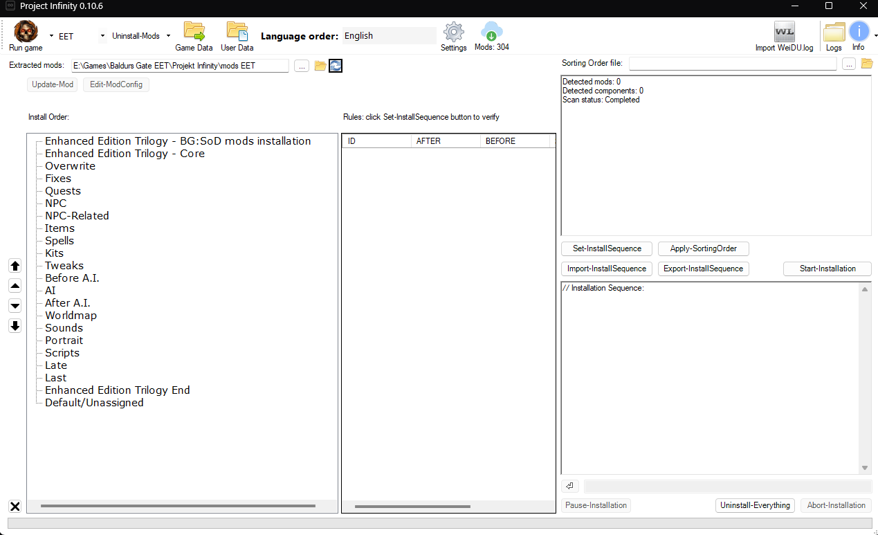
Task: Refresh the extracted mods list
Action: pyautogui.click(x=336, y=66)
